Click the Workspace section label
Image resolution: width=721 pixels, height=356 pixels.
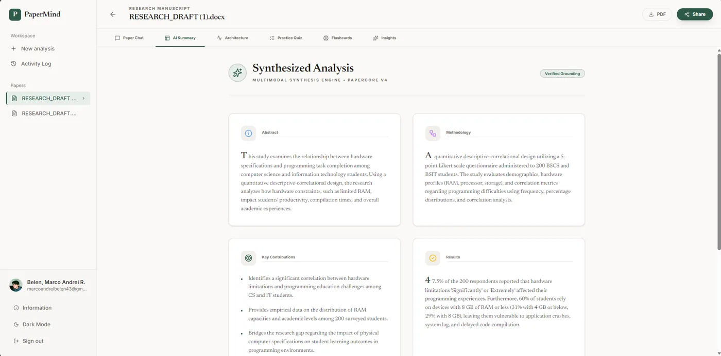click(x=23, y=36)
